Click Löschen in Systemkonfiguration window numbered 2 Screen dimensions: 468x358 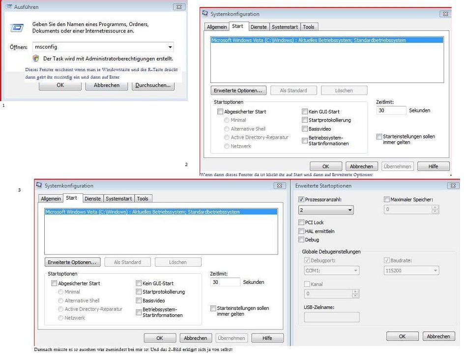point(344,91)
